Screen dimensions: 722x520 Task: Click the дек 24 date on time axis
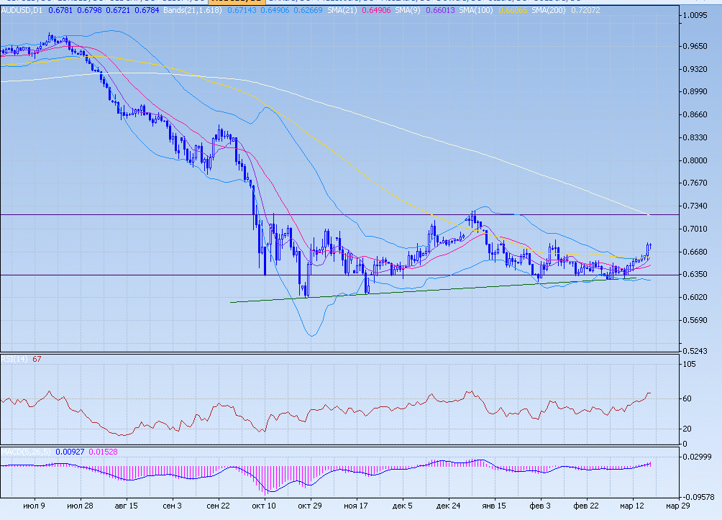(448, 506)
